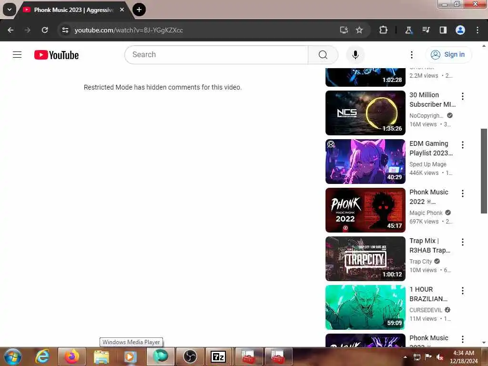The width and height of the screenshot is (488, 366).
Task: Unmute the volume icon in system tray
Action: pos(440,357)
